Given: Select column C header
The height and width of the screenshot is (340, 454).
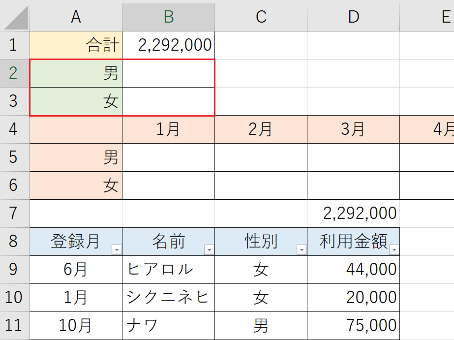Looking at the screenshot, I should click(x=261, y=17).
